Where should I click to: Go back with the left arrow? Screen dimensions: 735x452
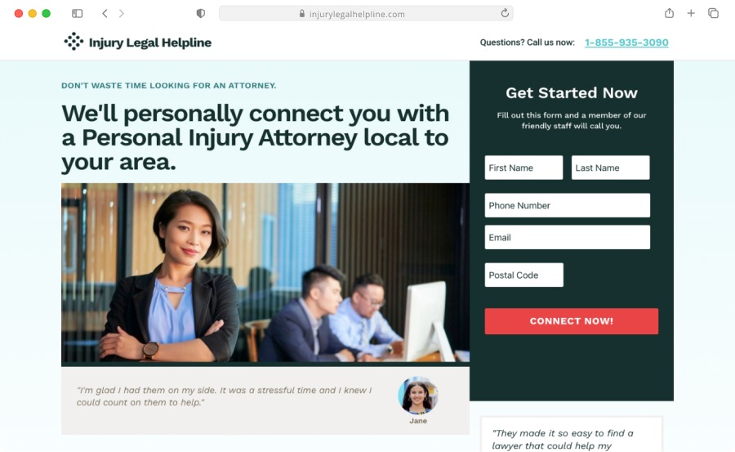tap(105, 14)
